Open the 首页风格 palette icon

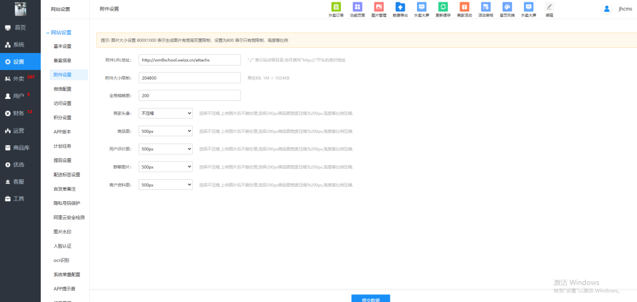(507, 8)
